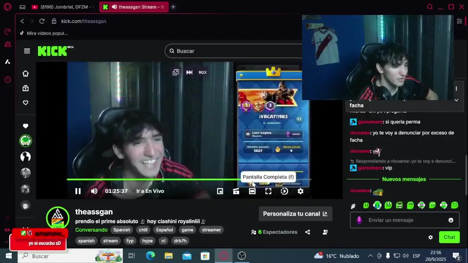Open File Explorer from taskbar
Image resolution: width=468 pixels, height=263 pixels.
coord(169,256)
